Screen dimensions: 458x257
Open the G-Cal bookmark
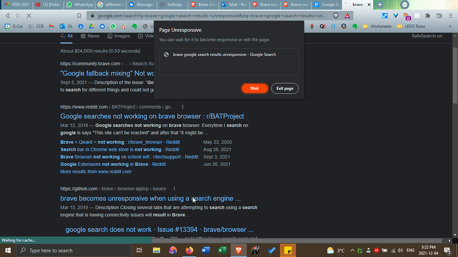click(14, 26)
